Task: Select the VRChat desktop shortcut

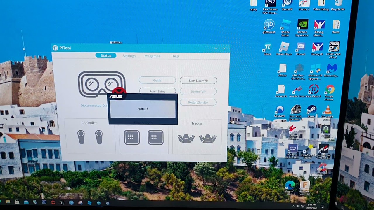Action: point(282,70)
